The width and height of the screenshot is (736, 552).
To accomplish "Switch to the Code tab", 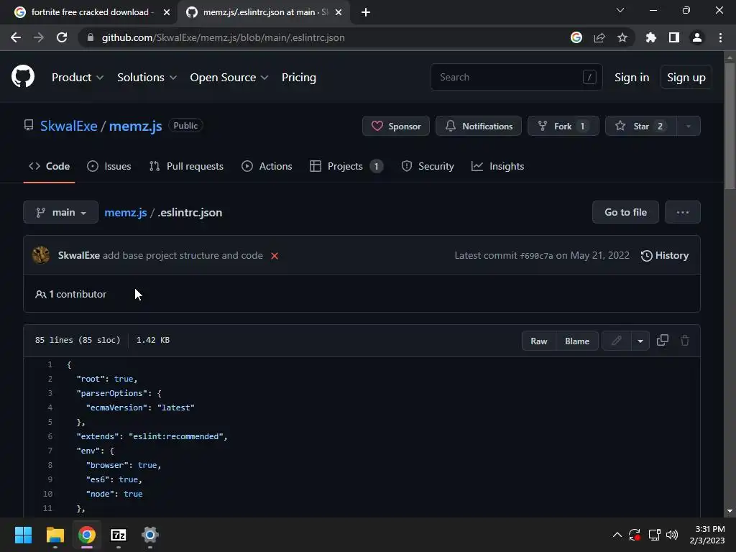I will 50,166.
